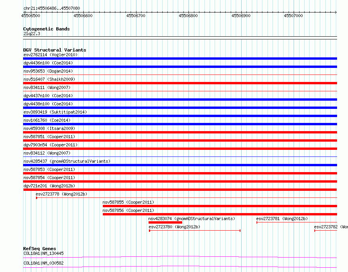
Task: Select the dgv4437n100 (Coe2014) variant
Action: [x=48, y=96]
